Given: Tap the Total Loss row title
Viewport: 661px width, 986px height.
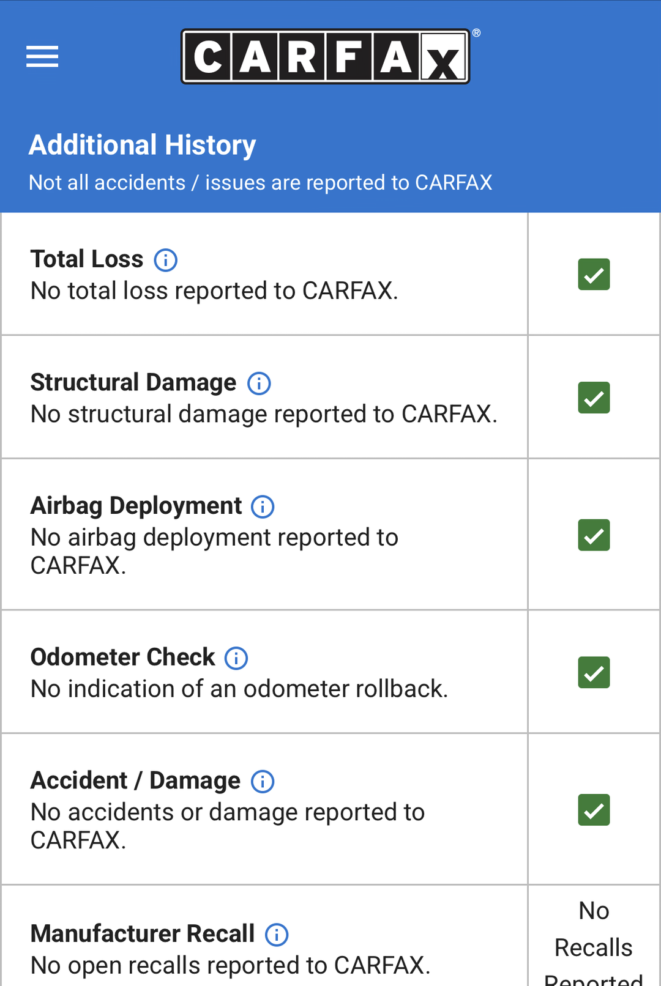Looking at the screenshot, I should pos(87,259).
